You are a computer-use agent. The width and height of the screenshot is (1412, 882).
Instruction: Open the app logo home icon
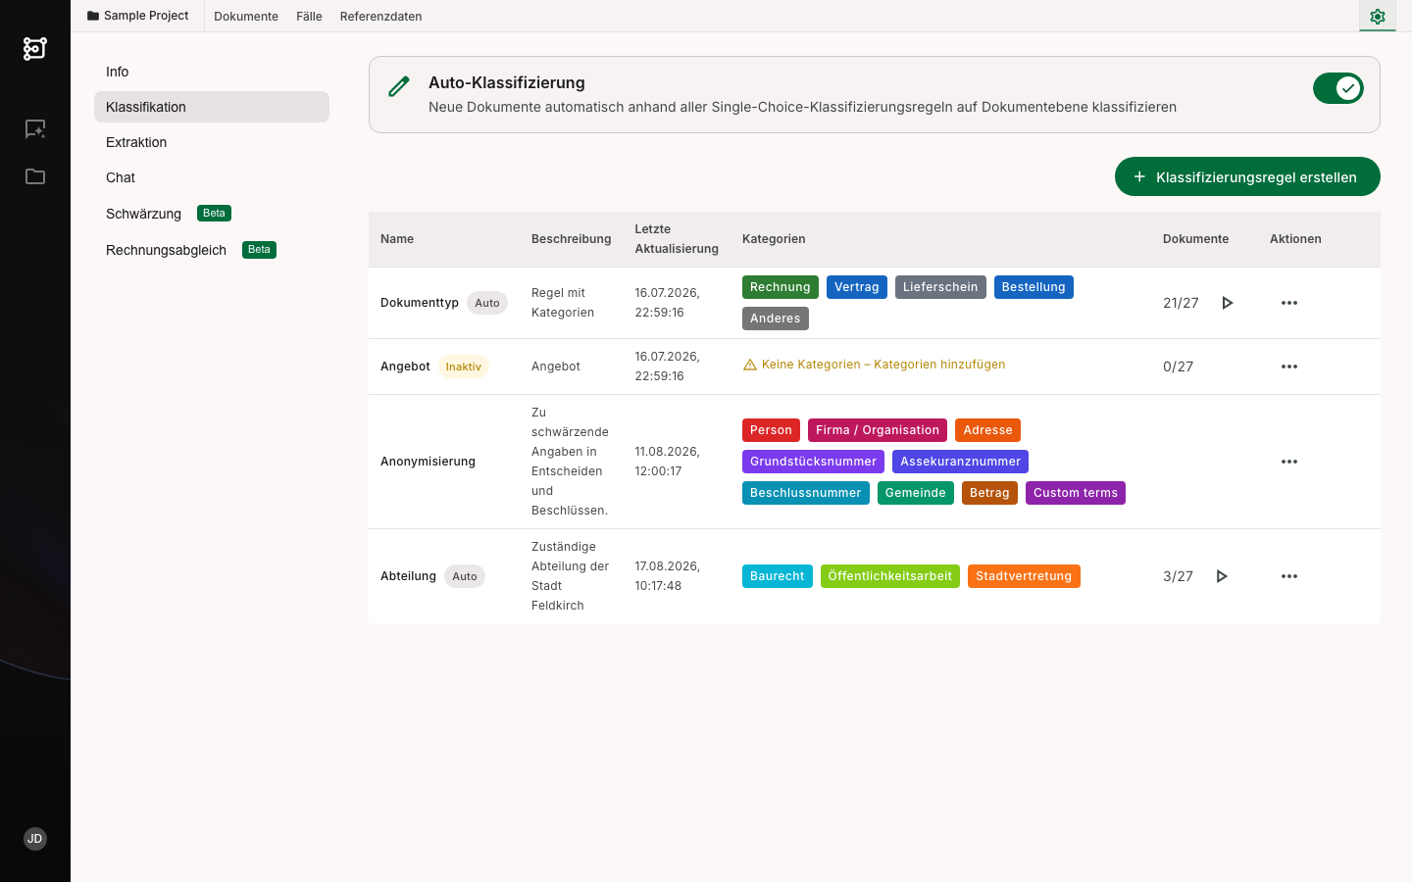(x=35, y=48)
